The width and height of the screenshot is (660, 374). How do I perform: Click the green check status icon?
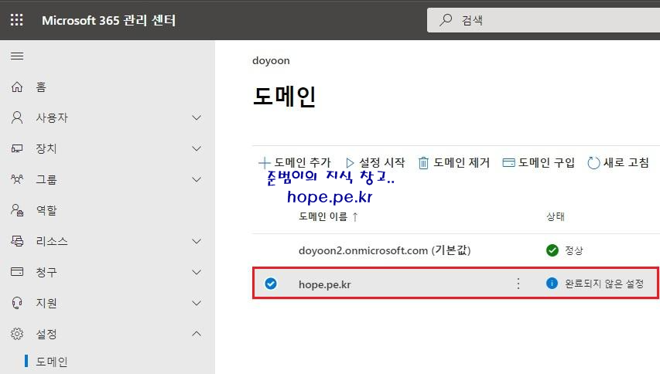[x=552, y=250]
